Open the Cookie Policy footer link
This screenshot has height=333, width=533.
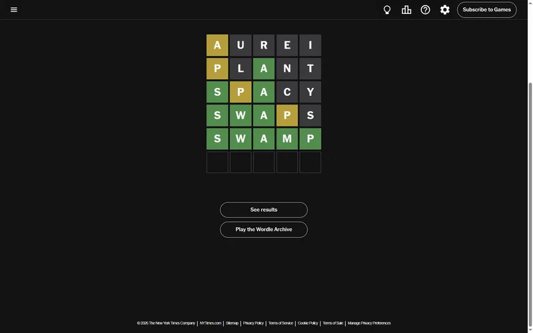click(308, 323)
